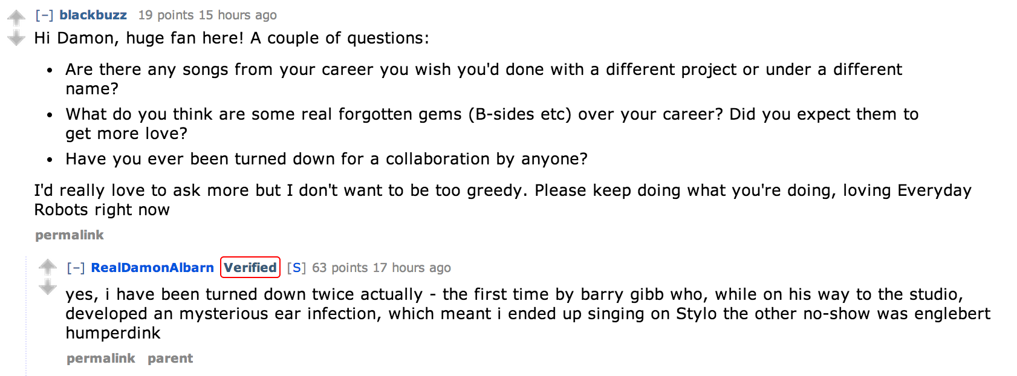Viewport: 1017px width, 376px height.
Task: Open permalink of RealDamonAlbarn's reply
Action: 101,358
